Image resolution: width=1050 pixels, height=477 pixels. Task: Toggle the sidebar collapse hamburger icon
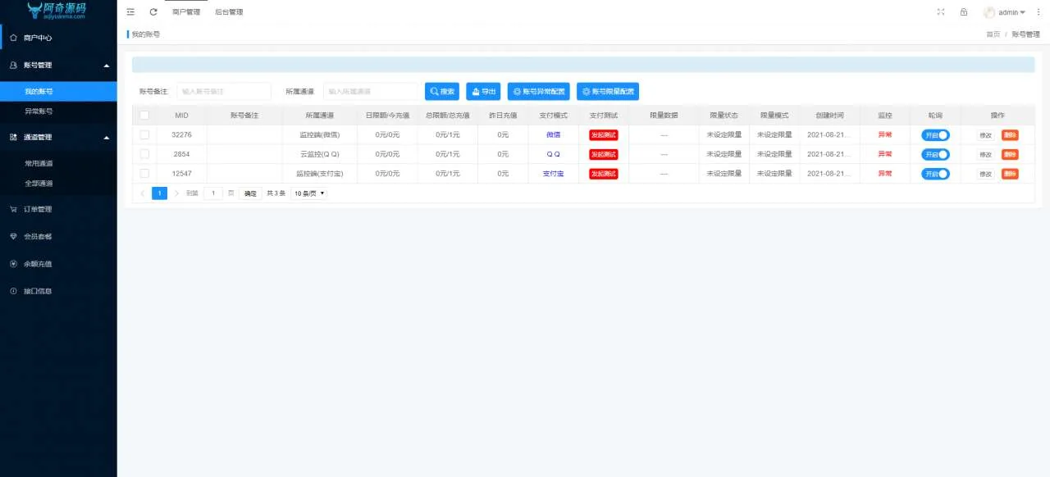pos(130,11)
